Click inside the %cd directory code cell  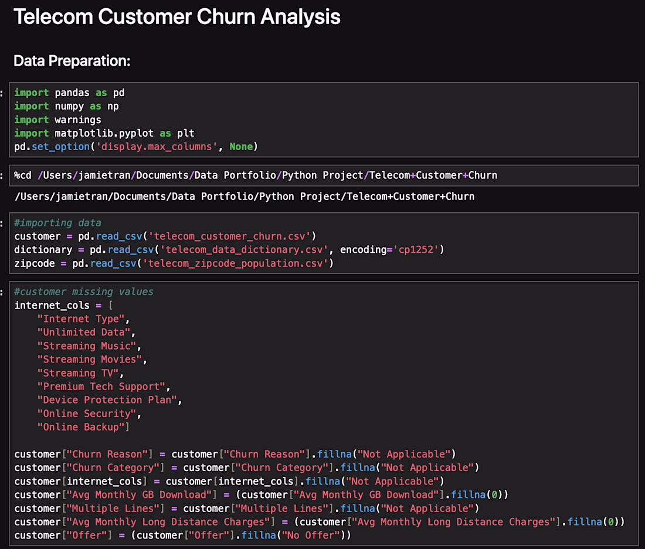324,175
